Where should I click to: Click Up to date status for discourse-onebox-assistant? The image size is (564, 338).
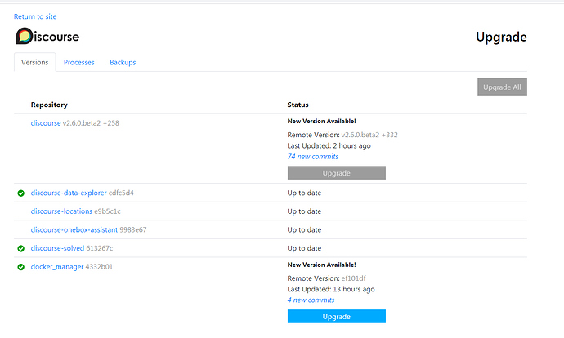(304, 230)
